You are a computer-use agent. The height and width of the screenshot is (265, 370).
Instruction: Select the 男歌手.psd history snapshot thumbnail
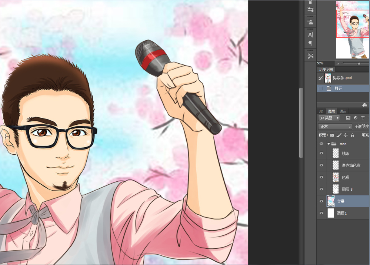tap(328, 78)
